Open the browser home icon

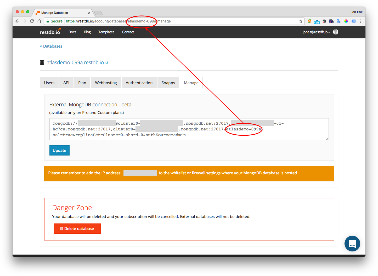coord(39,21)
